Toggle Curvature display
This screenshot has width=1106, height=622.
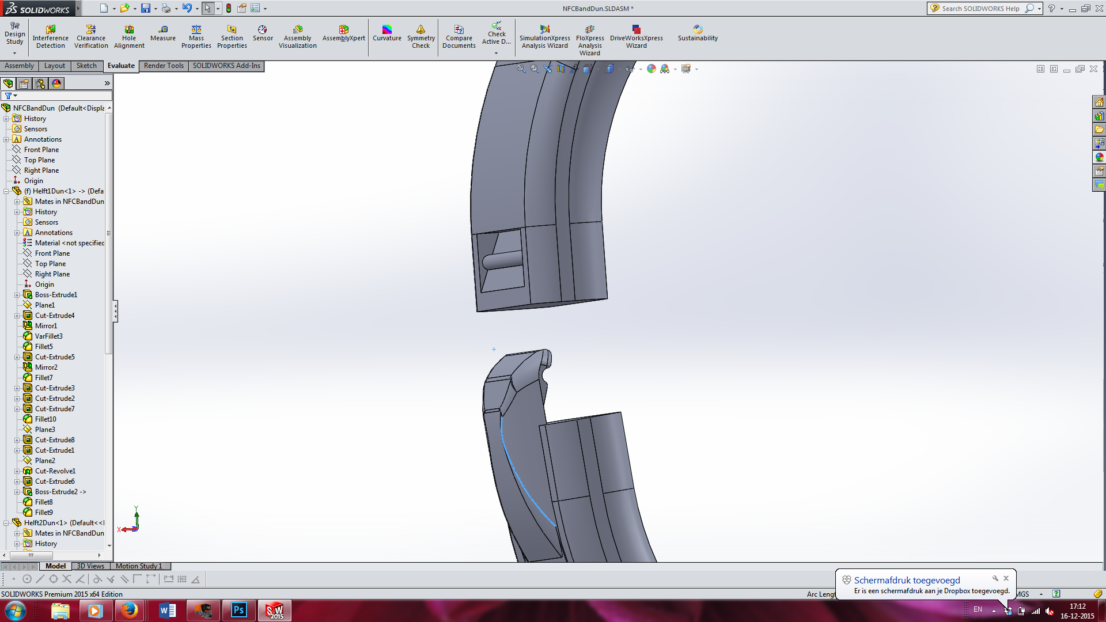[387, 33]
